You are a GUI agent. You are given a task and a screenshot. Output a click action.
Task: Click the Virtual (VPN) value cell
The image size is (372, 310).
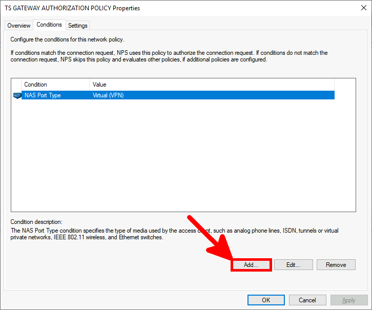[108, 95]
